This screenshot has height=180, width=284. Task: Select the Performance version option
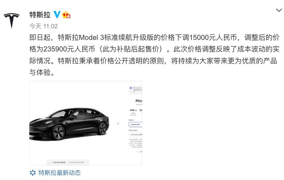135,135
